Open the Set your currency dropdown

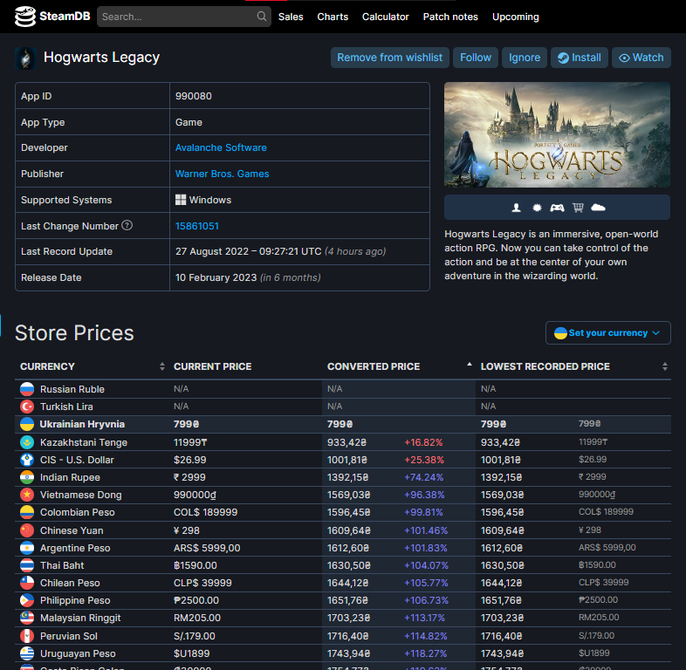(607, 332)
